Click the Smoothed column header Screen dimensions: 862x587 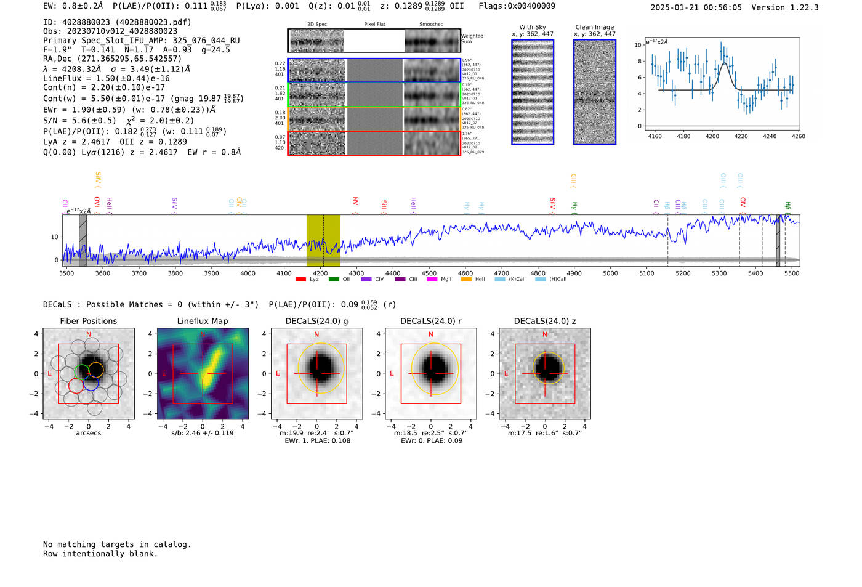431,25
